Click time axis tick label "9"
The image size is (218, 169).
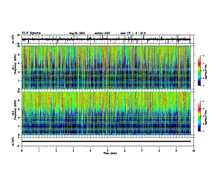coord(176,151)
